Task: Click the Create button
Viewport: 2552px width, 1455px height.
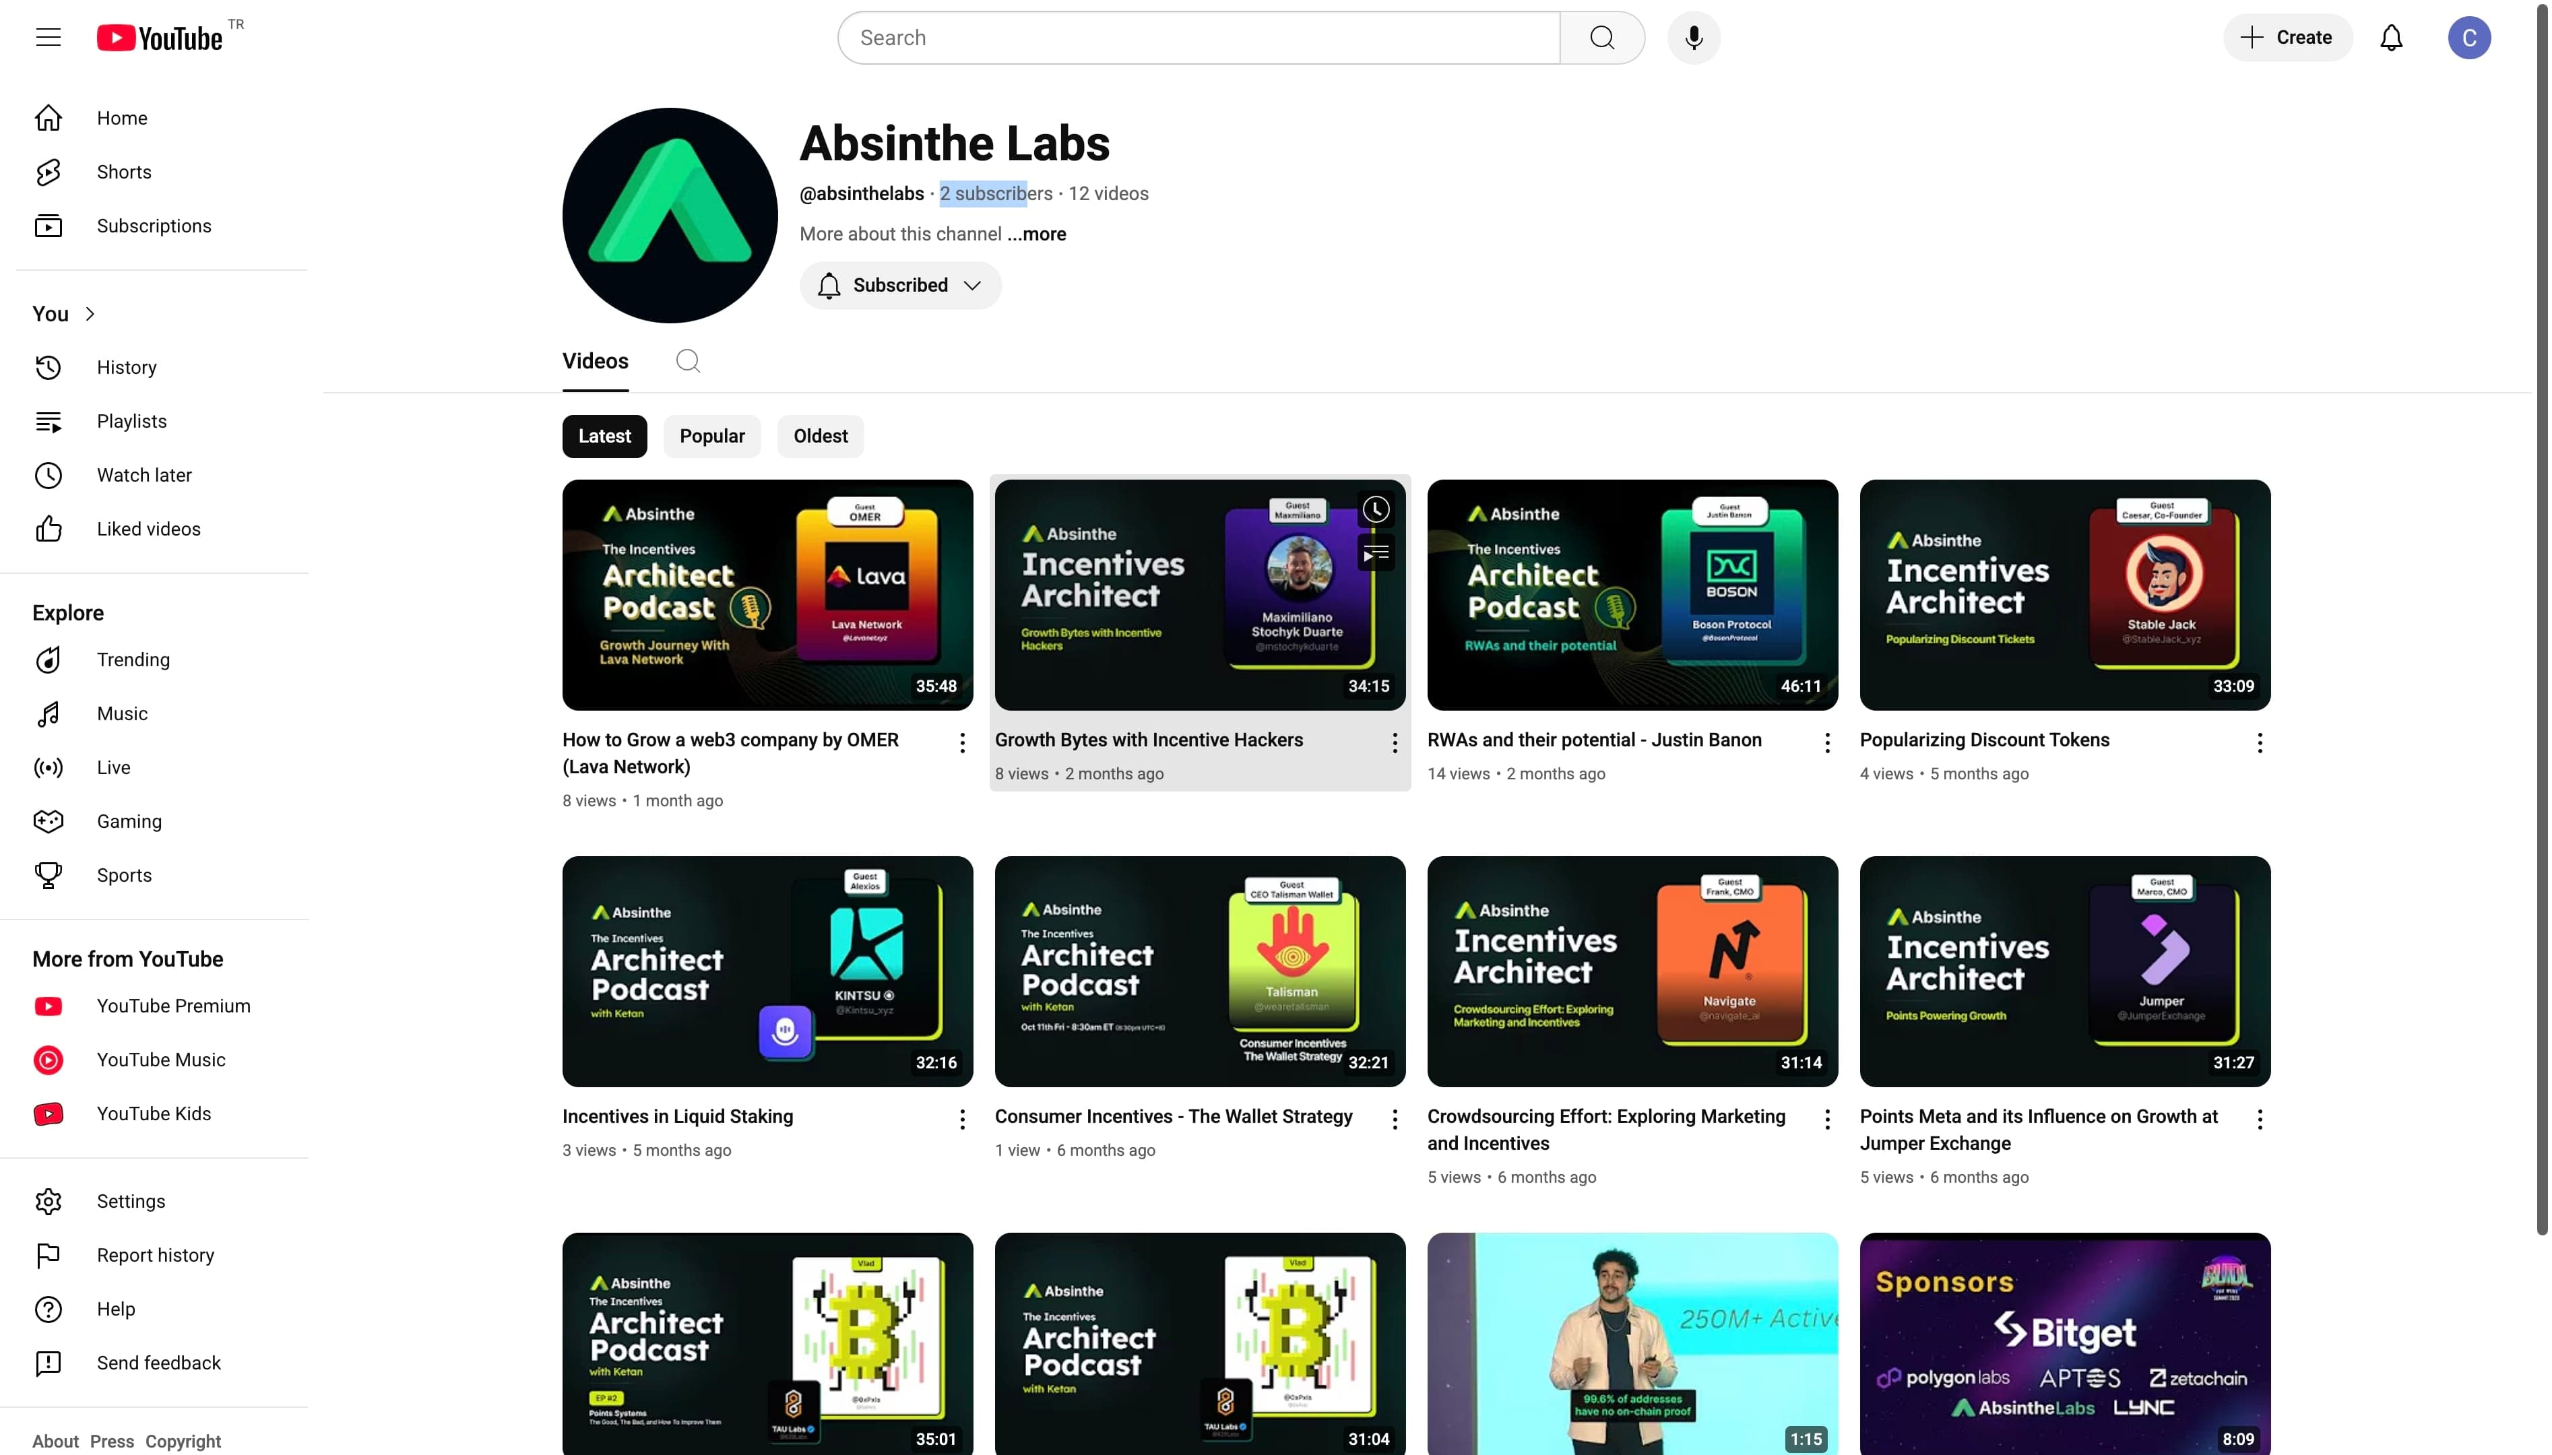Action: (2287, 38)
